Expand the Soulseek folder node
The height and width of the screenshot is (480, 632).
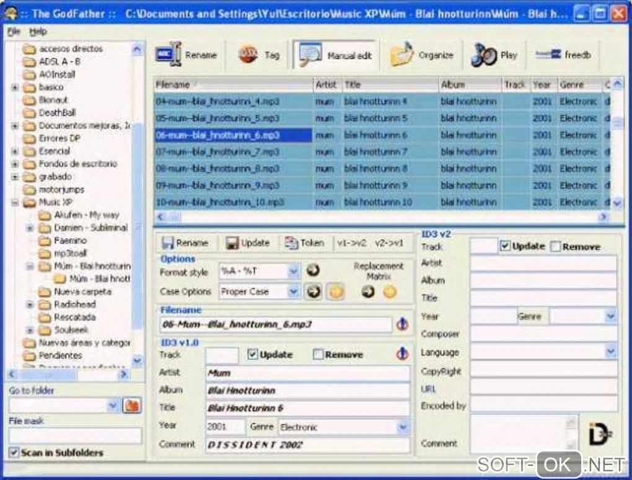pos(30,331)
